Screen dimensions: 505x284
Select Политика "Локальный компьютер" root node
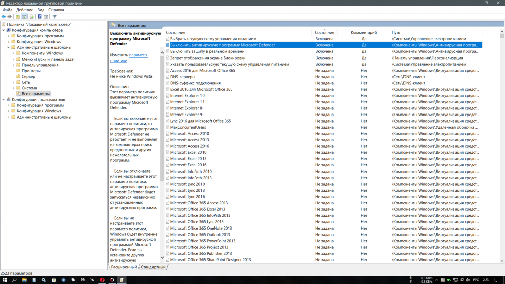point(39,24)
